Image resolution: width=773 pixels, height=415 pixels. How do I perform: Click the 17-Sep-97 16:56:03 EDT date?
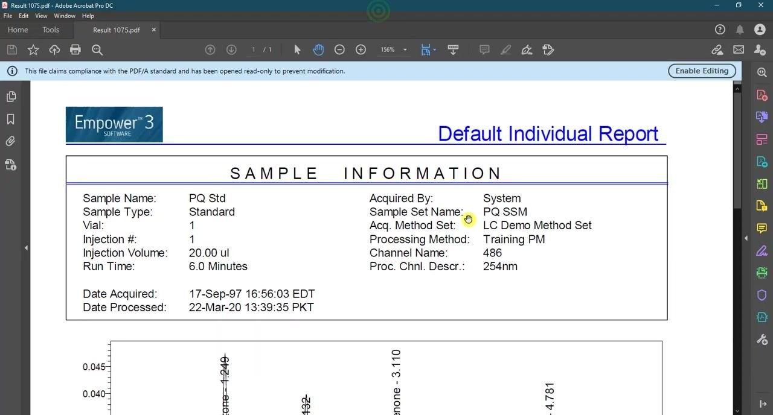[x=252, y=294]
